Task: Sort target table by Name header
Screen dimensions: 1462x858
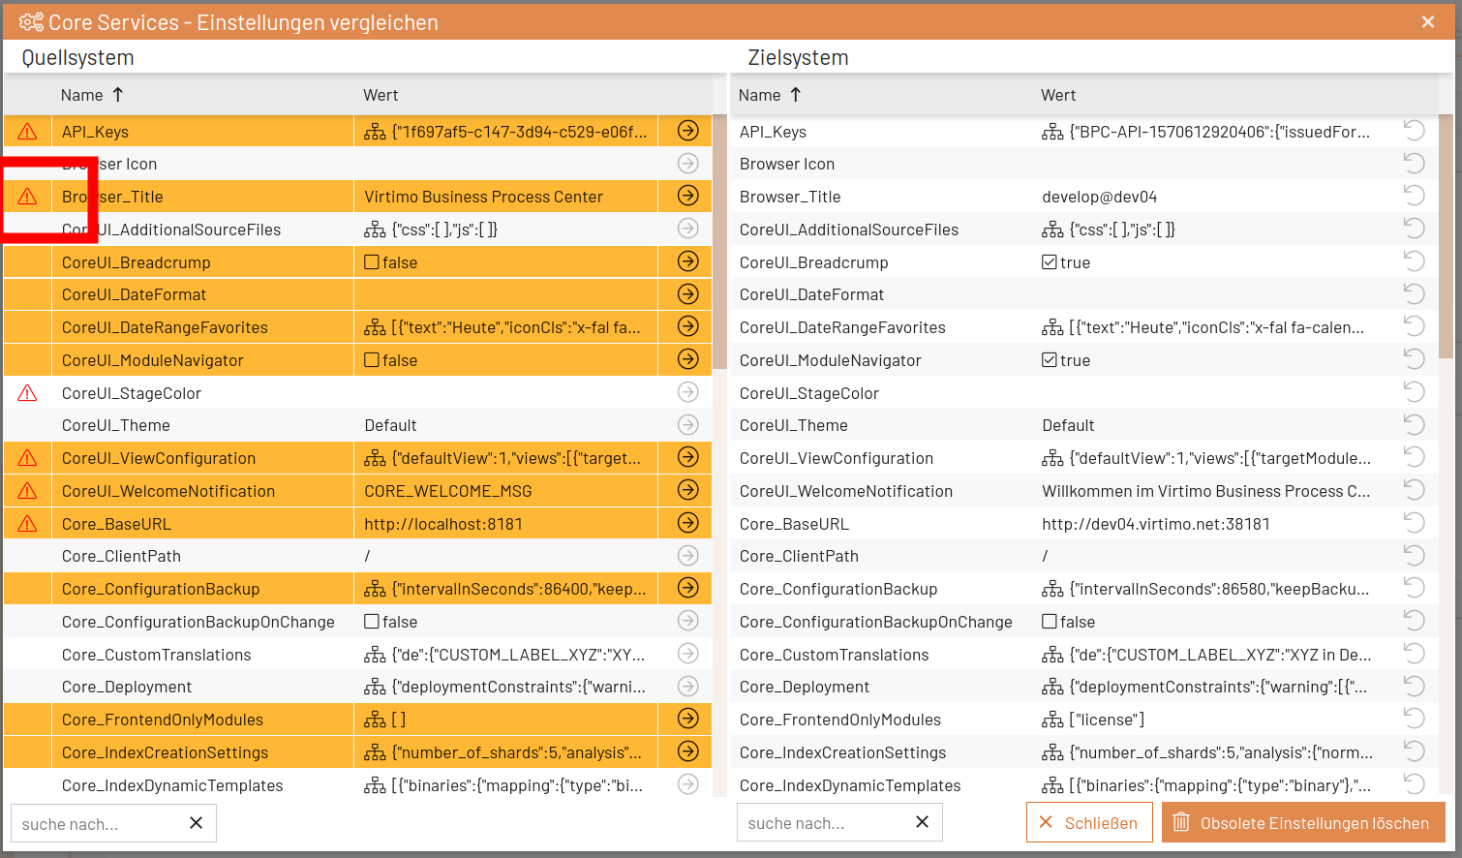Action: [760, 95]
